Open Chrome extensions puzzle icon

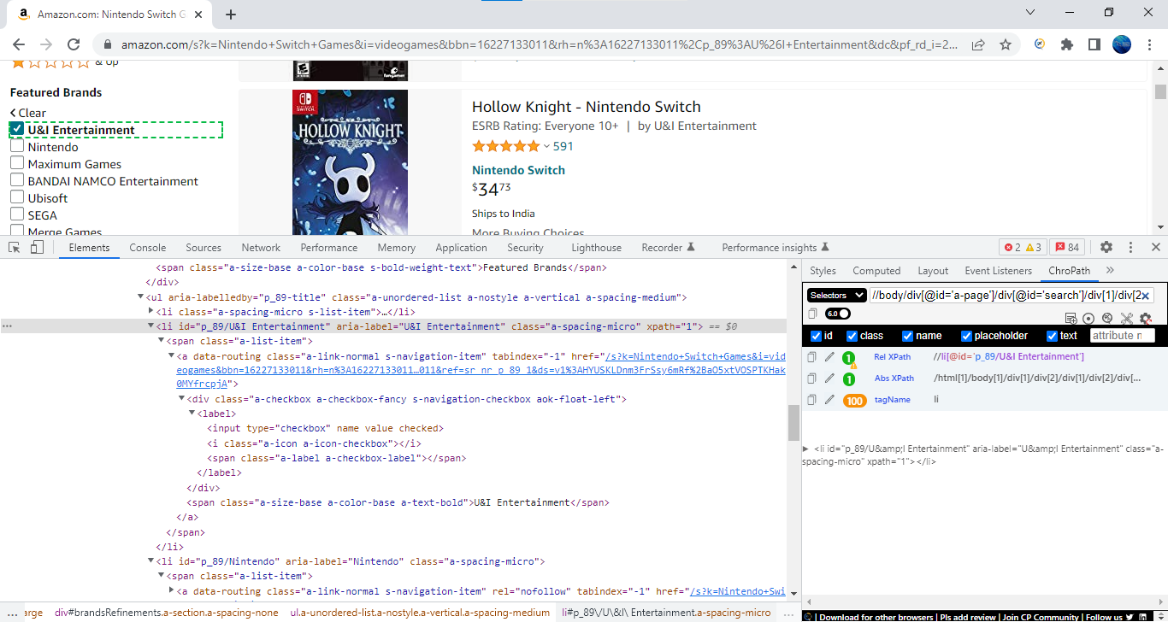click(x=1067, y=44)
